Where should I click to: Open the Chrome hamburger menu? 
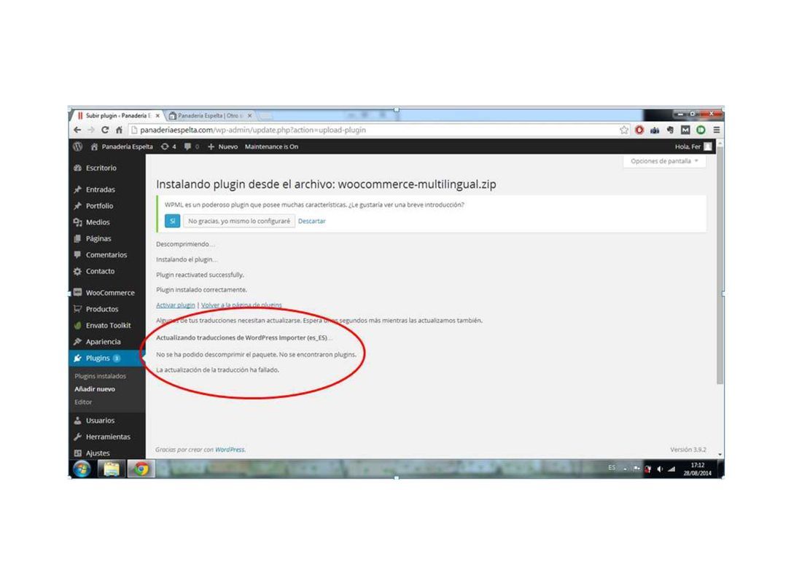click(x=717, y=130)
